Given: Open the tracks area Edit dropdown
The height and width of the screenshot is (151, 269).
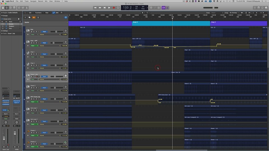Looking at the screenshot, I should pos(31,13).
